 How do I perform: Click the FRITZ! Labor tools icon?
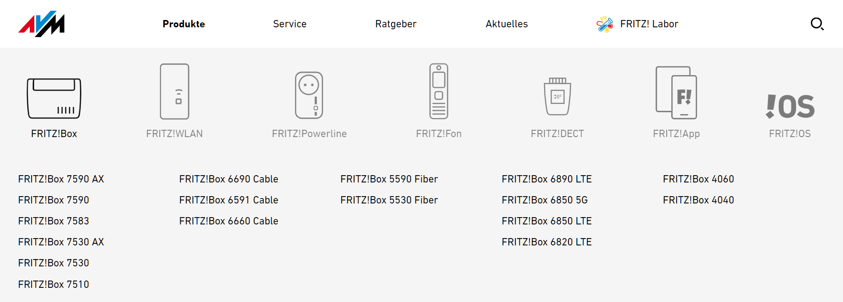[605, 24]
